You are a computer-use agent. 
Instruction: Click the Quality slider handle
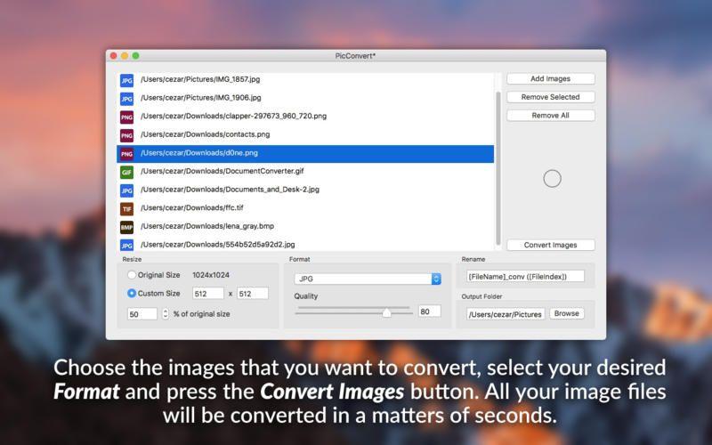coord(386,312)
